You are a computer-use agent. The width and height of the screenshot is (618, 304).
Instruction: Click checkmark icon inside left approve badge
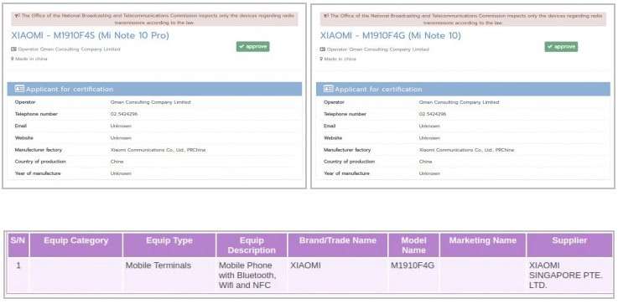pos(241,46)
